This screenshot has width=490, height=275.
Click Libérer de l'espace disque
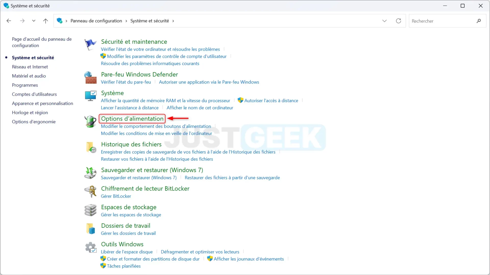point(127,252)
